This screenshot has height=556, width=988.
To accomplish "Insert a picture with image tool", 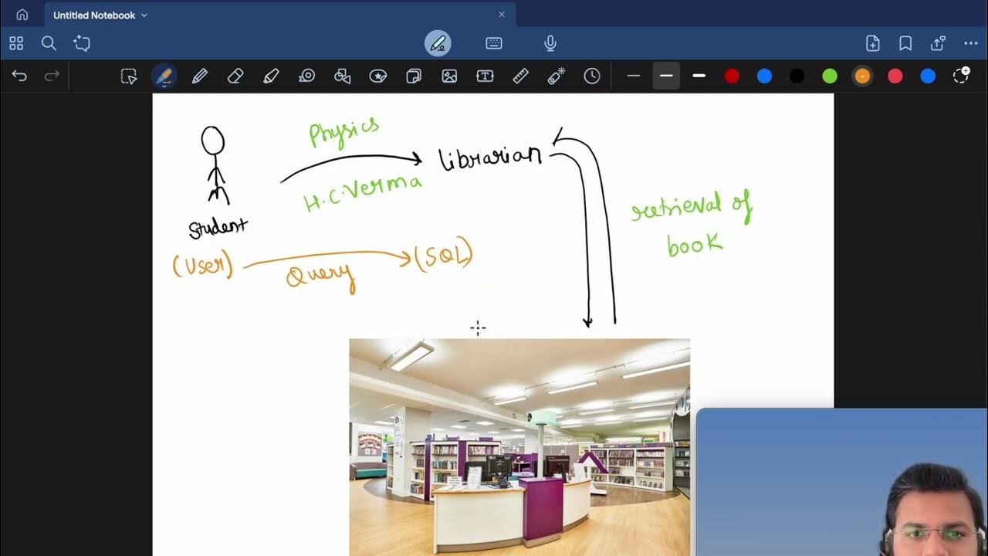I will click(449, 76).
